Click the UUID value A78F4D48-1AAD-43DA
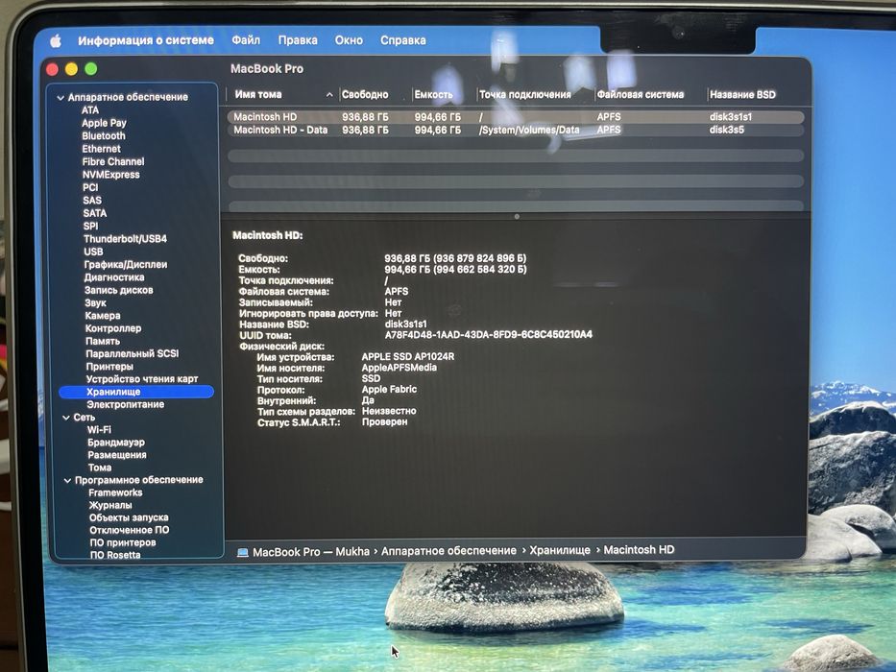 pyautogui.click(x=489, y=334)
